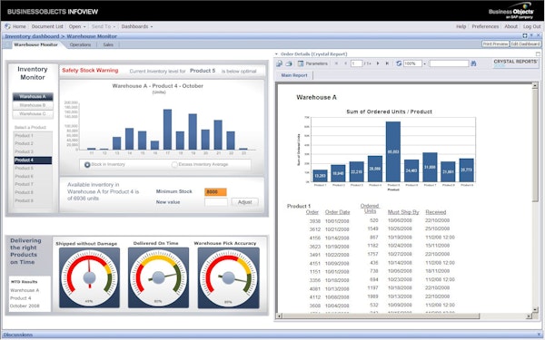Click the binoculars search icon
The height and width of the screenshot is (340, 545).
[x=473, y=63]
